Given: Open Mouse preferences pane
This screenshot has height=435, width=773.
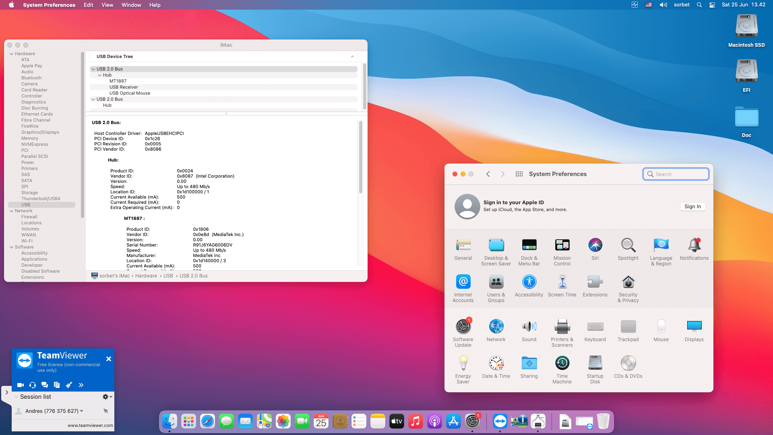Looking at the screenshot, I should click(x=661, y=331).
